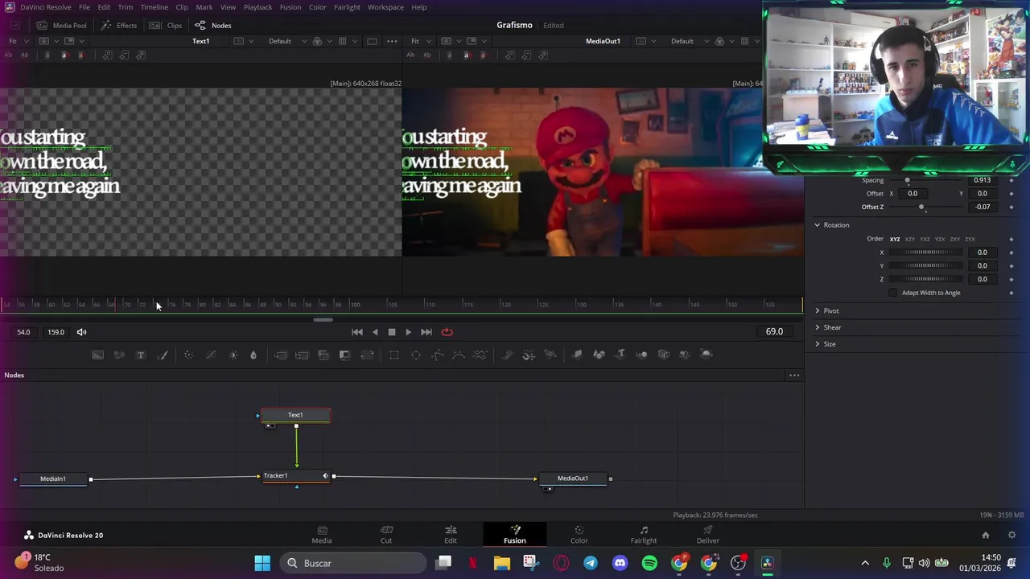Collapse the Rotation section
Viewport: 1030px width, 579px height.
(817, 225)
